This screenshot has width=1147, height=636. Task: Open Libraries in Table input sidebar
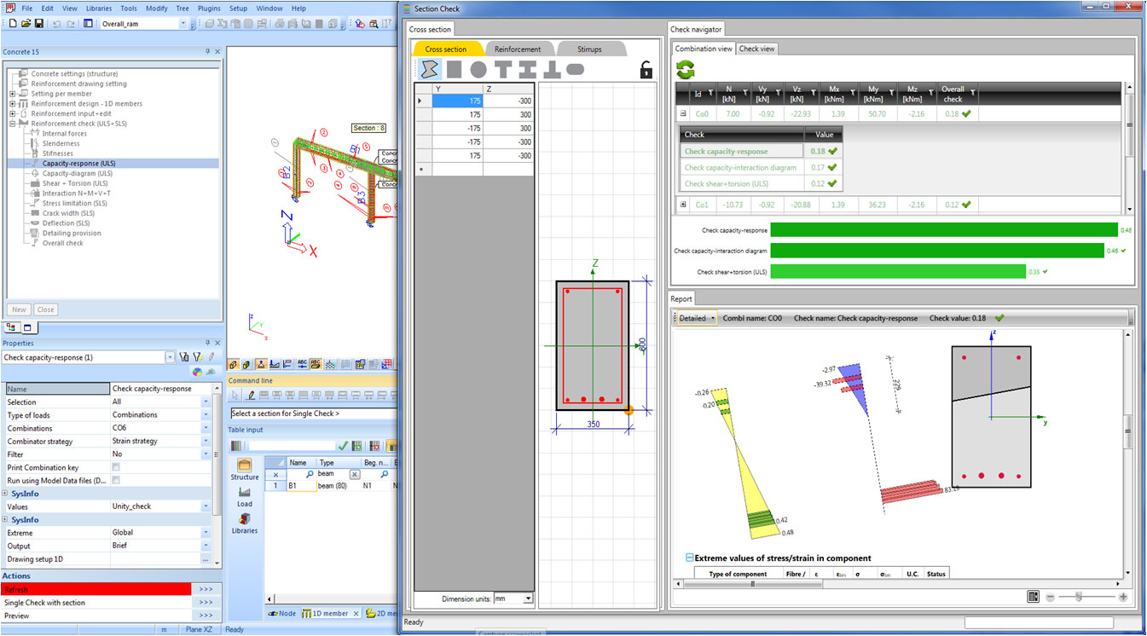pyautogui.click(x=245, y=523)
